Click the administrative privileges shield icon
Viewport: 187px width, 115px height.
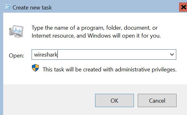click(35, 68)
